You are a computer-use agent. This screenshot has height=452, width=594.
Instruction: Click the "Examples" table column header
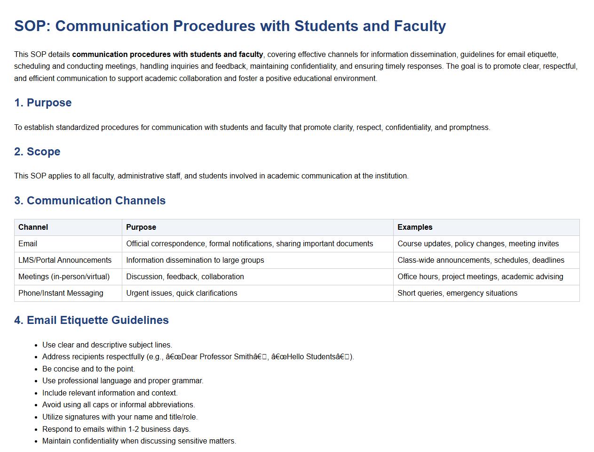coord(414,227)
